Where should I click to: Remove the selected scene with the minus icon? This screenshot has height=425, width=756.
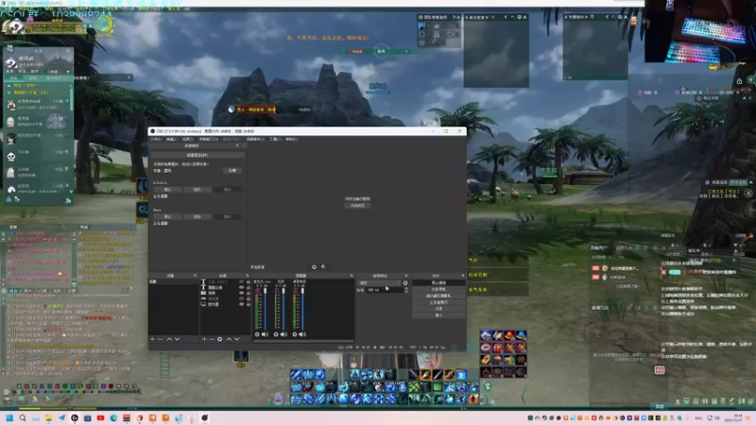[x=160, y=339]
